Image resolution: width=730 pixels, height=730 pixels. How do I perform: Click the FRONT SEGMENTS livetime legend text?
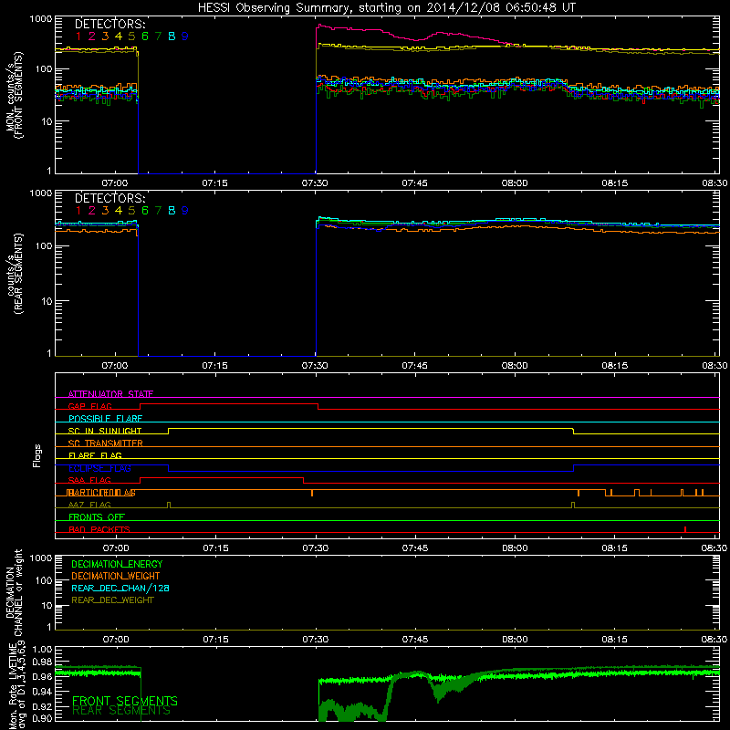[x=125, y=701]
